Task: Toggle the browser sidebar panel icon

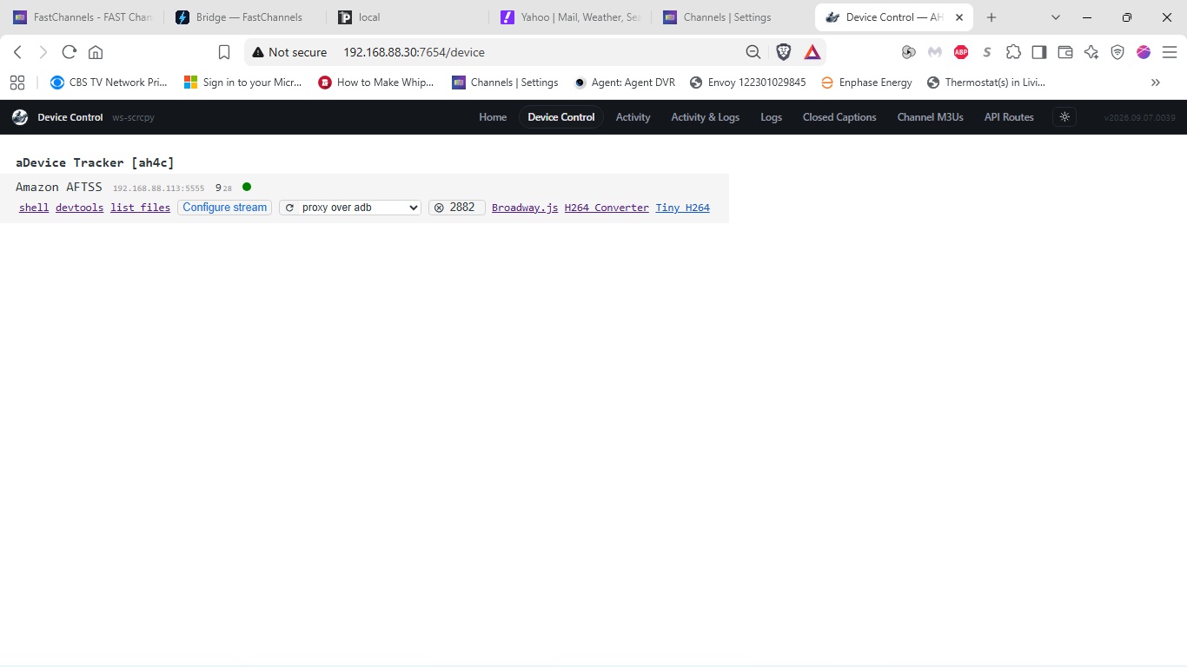Action: [x=1039, y=52]
